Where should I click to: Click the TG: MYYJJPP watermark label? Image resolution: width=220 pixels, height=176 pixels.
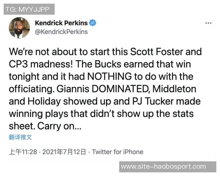29,9
